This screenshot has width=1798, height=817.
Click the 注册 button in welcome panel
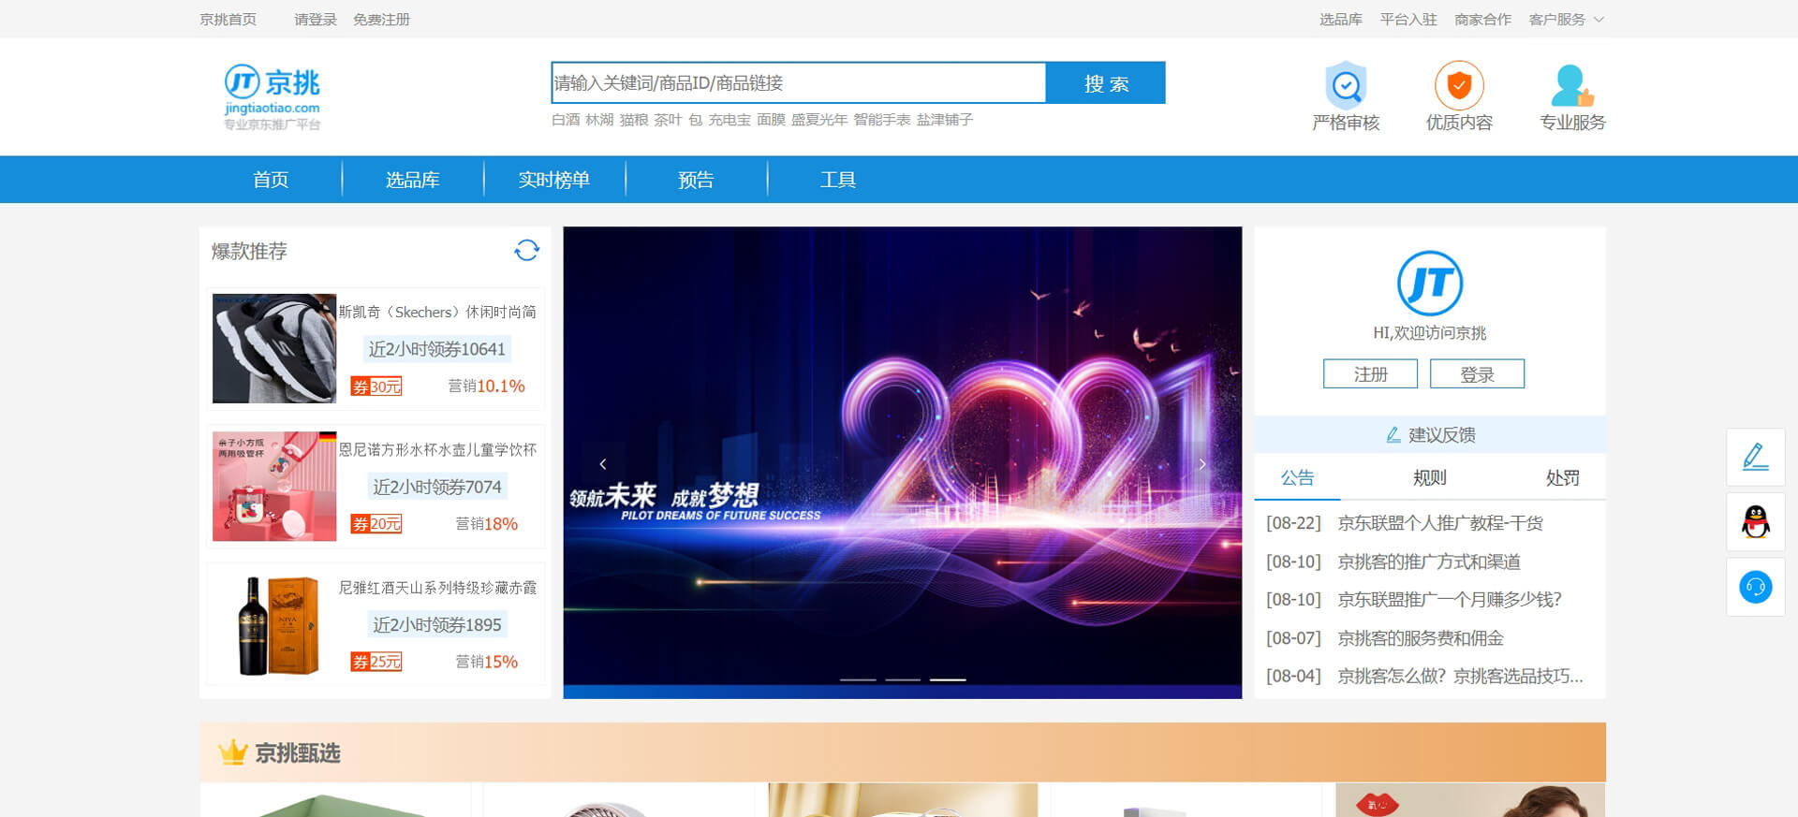tap(1370, 374)
